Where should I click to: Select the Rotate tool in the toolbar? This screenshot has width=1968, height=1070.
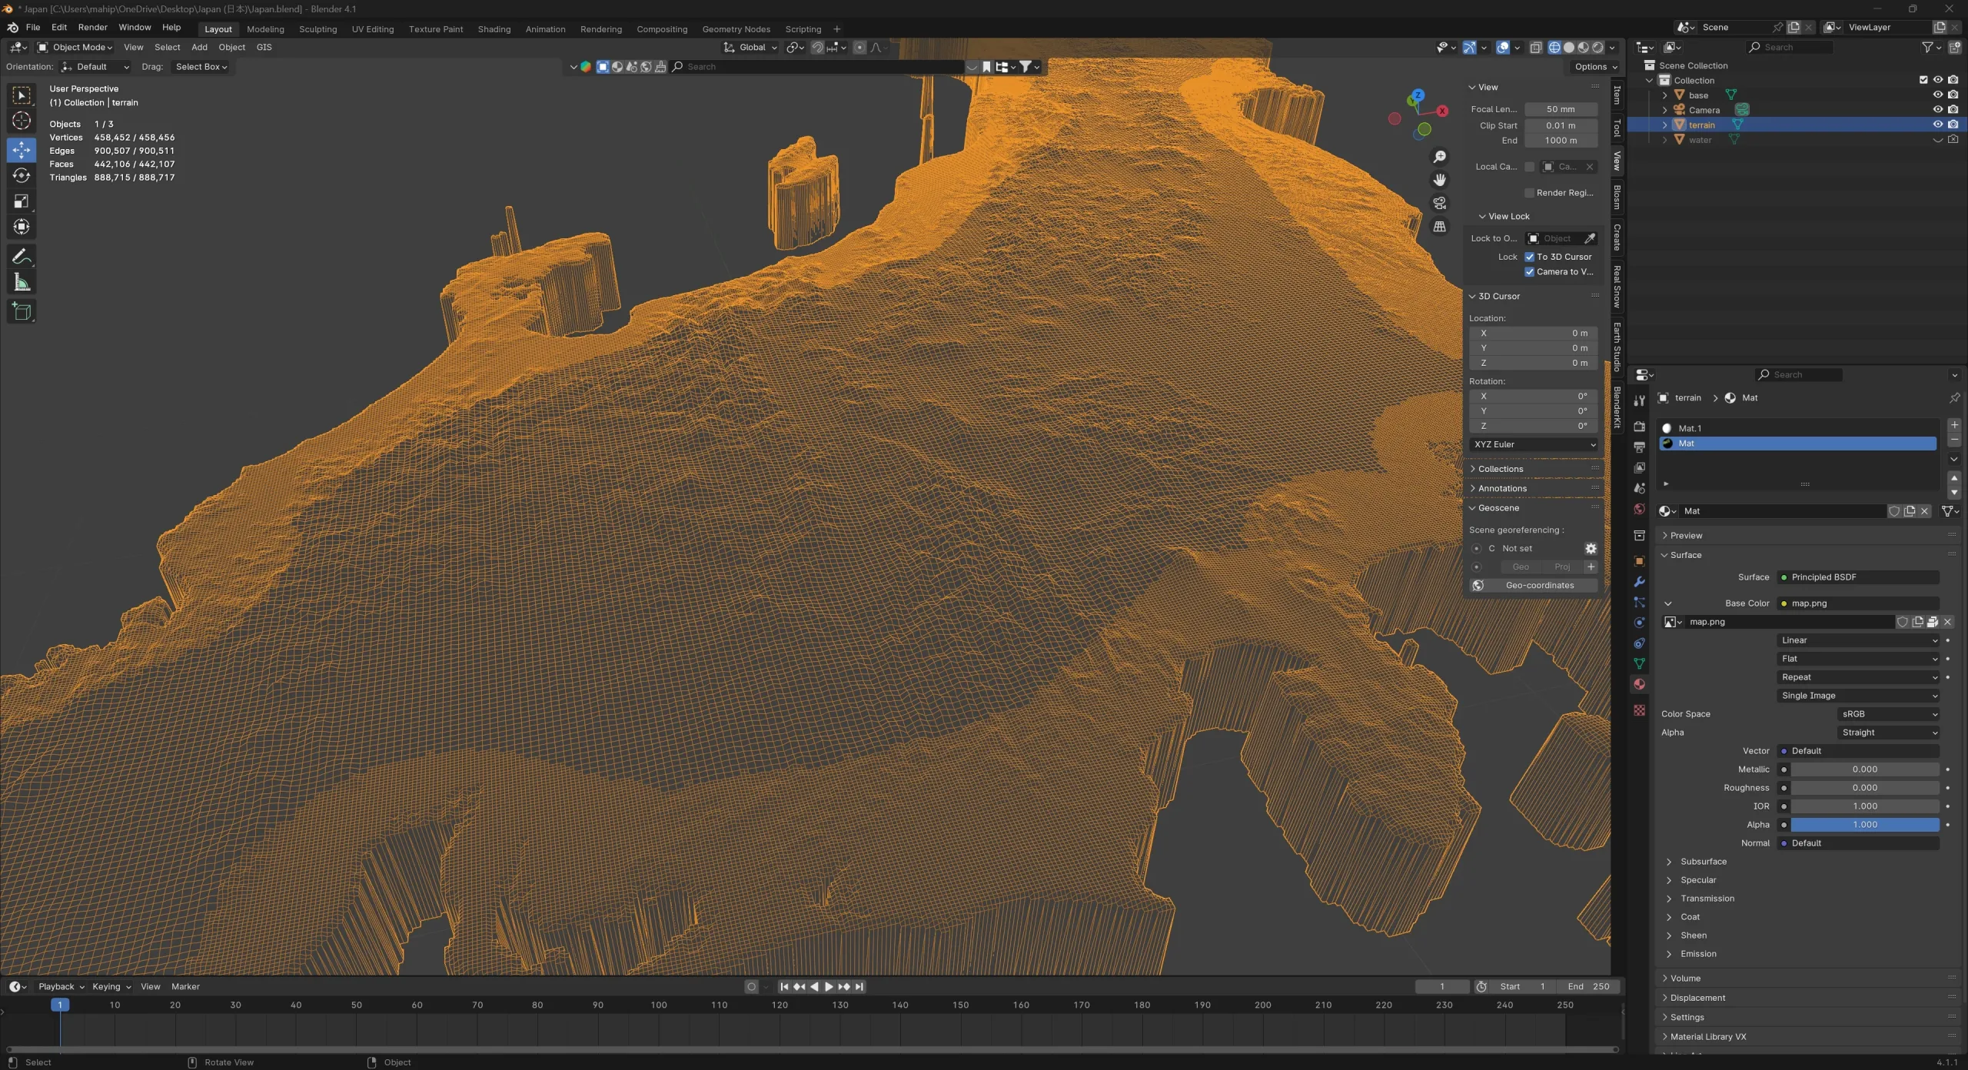click(x=21, y=175)
